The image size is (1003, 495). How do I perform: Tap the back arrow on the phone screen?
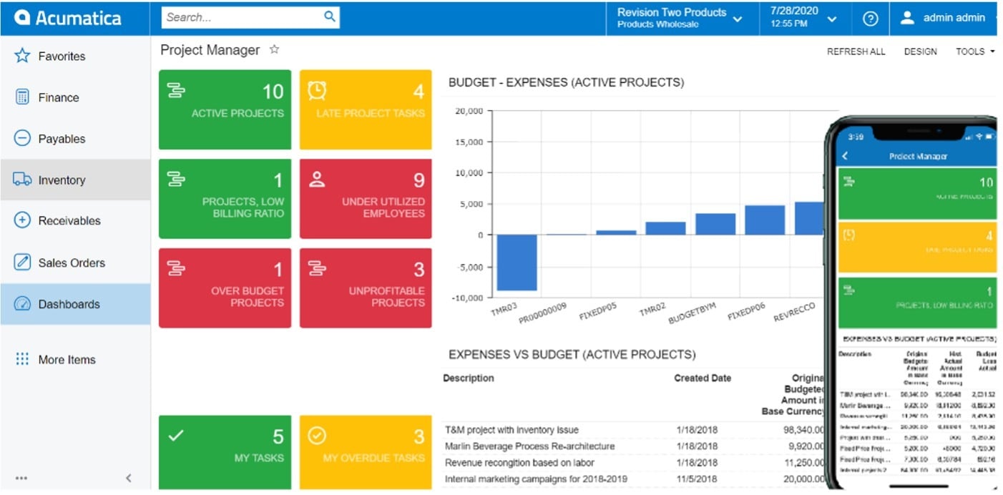coord(845,156)
